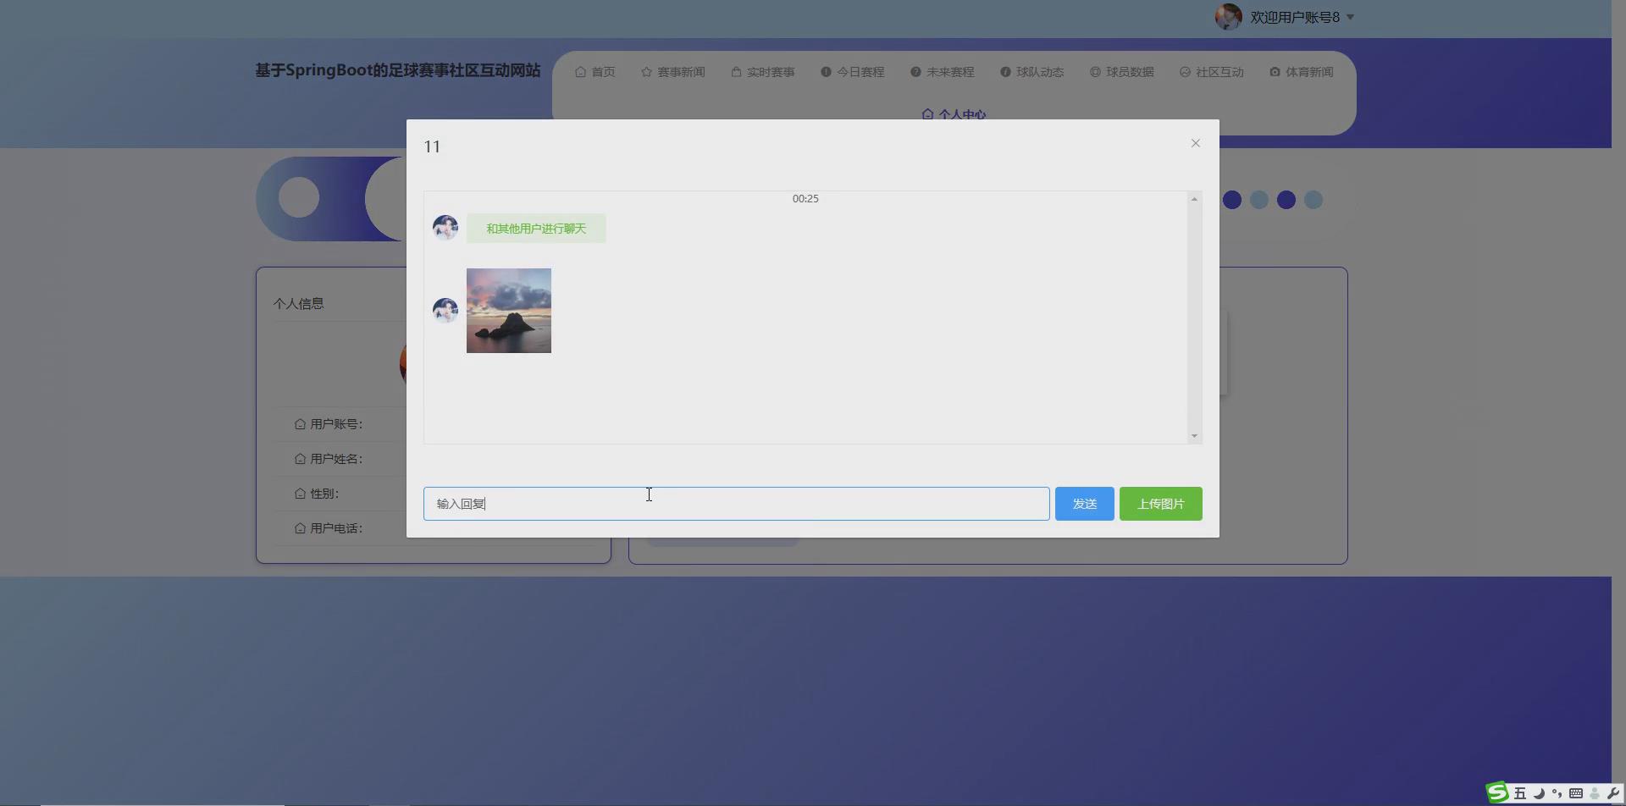The width and height of the screenshot is (1626, 806).
Task: Toggle the punctuation mode icon in IME bar
Action: (1557, 793)
